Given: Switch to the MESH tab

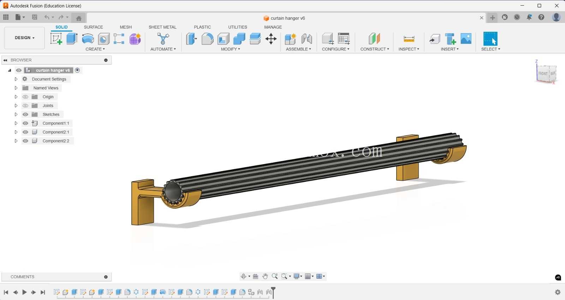Looking at the screenshot, I should 126,27.
